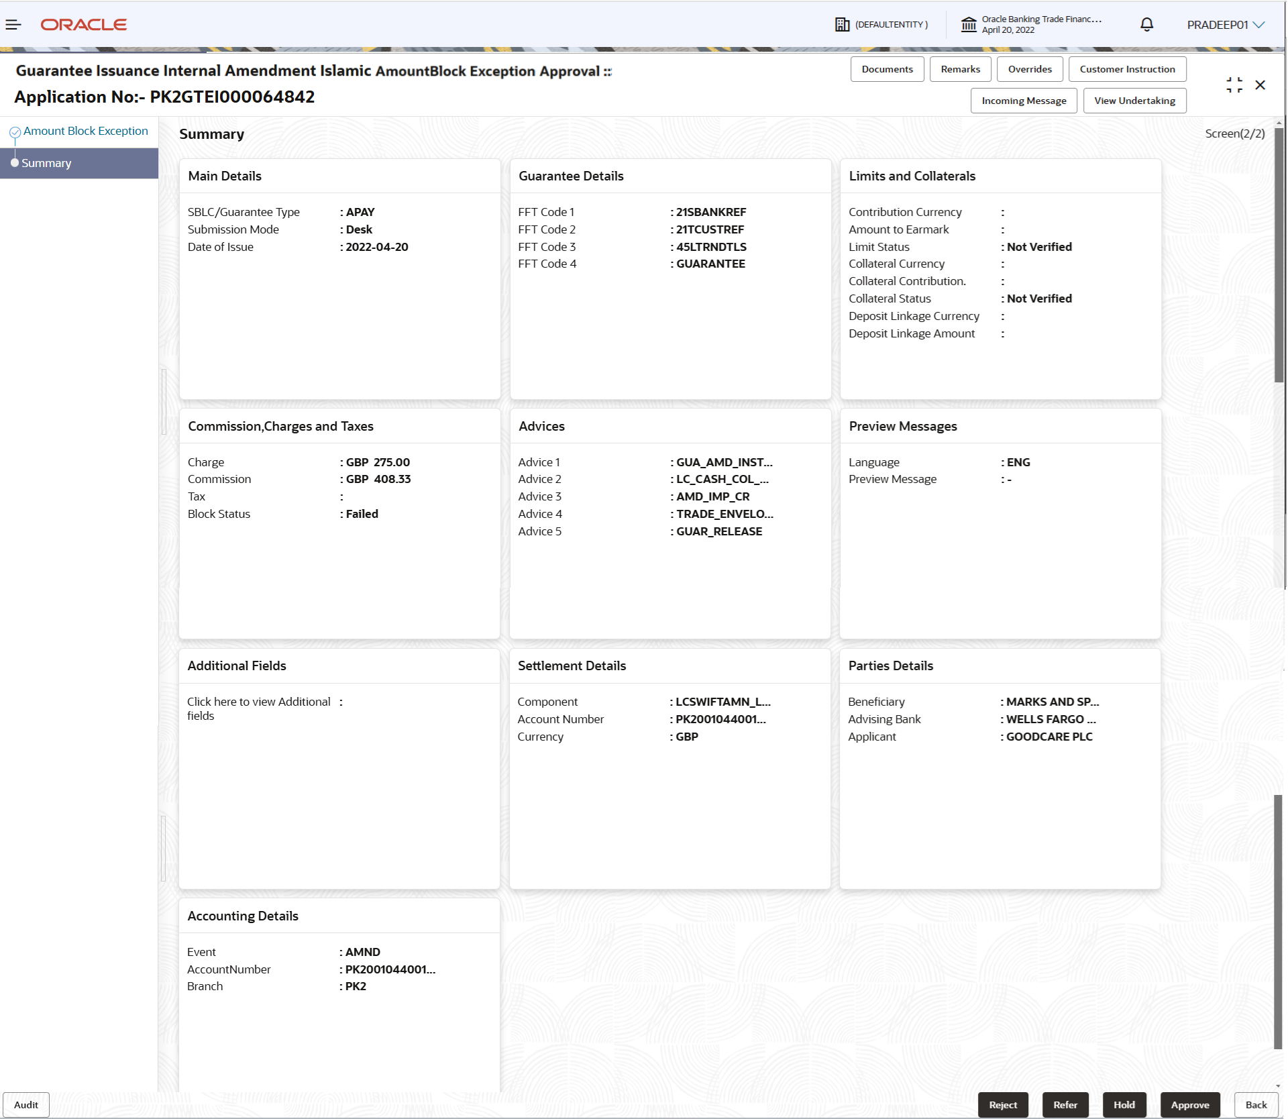
Task: Click the bank branch icon beside April 20, 2022
Action: click(969, 24)
